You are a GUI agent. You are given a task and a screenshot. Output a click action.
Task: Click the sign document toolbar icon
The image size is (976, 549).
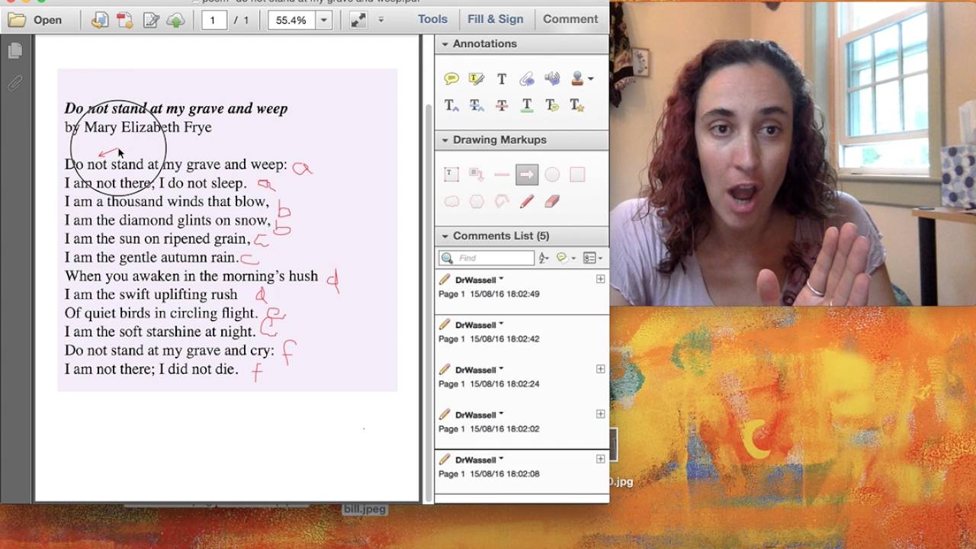[x=151, y=20]
